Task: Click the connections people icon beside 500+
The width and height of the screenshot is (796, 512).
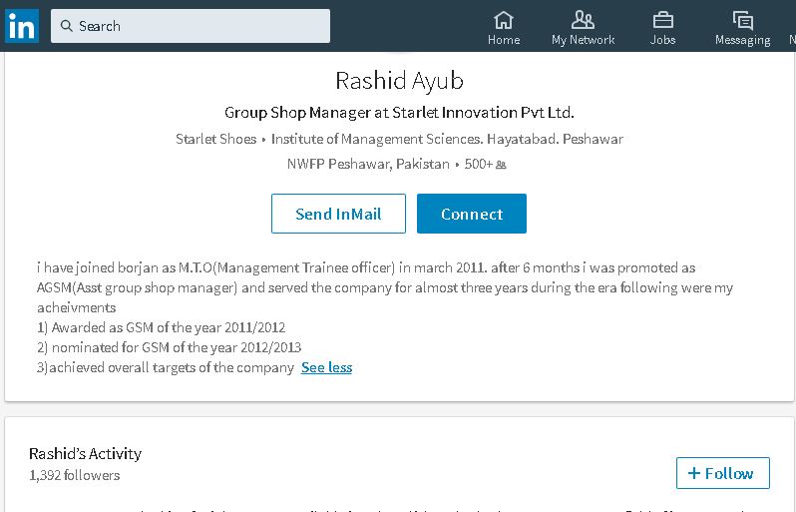Action: [x=501, y=165]
